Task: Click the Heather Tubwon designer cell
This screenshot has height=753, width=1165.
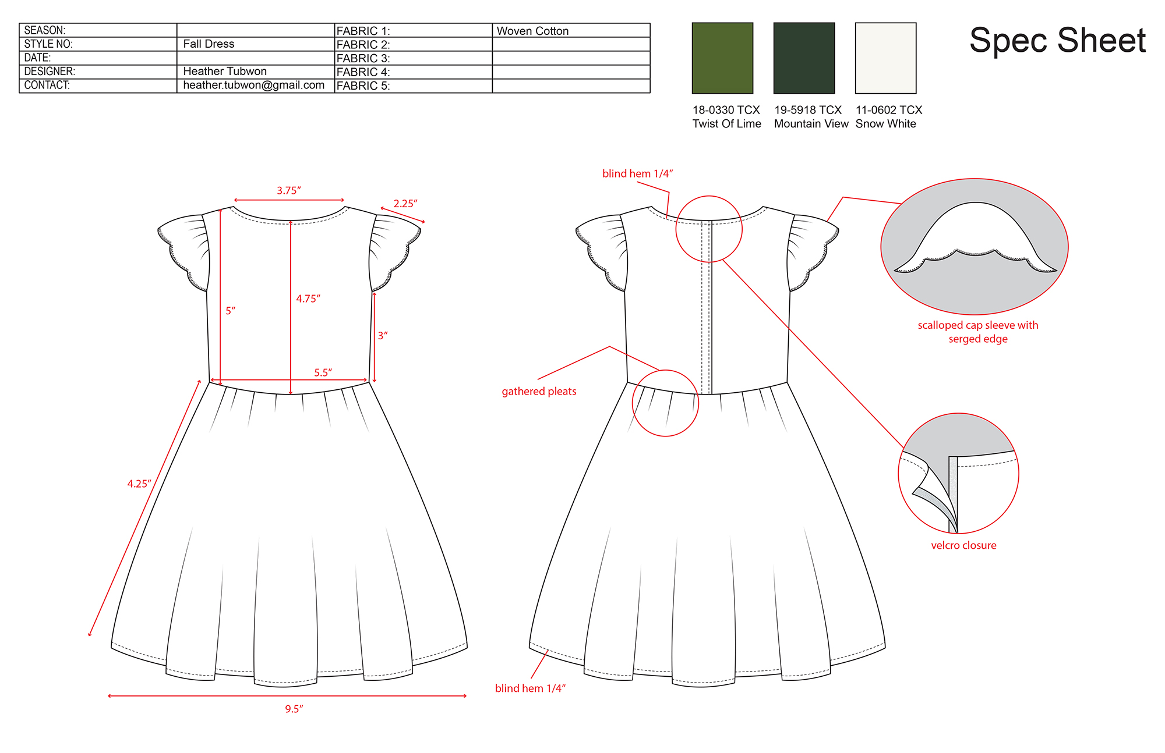Action: [225, 72]
